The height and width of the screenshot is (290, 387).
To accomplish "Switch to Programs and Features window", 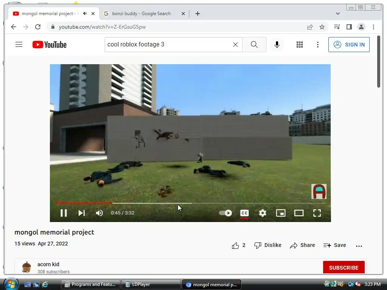I will (x=91, y=285).
